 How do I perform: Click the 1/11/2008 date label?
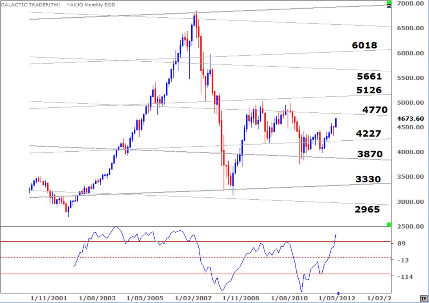pyautogui.click(x=241, y=298)
